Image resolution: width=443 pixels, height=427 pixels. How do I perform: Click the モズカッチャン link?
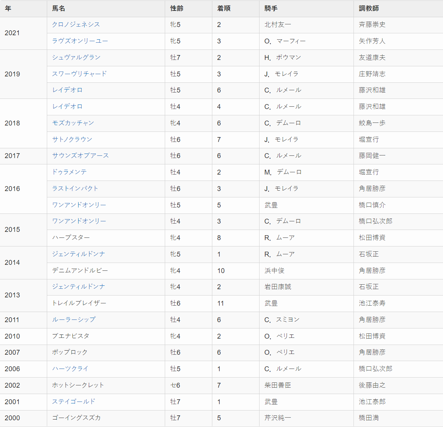[73, 123]
